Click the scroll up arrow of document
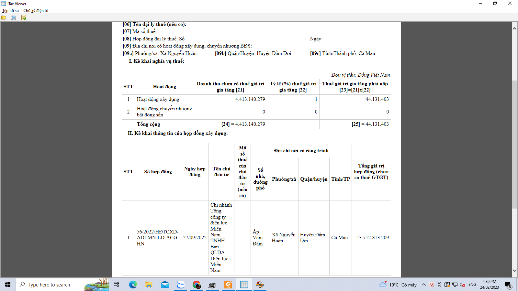 (x=514, y=28)
